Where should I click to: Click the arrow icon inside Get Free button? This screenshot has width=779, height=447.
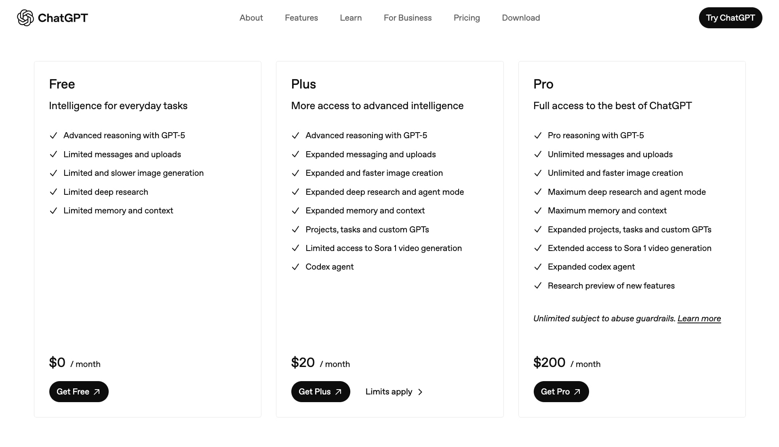point(97,392)
